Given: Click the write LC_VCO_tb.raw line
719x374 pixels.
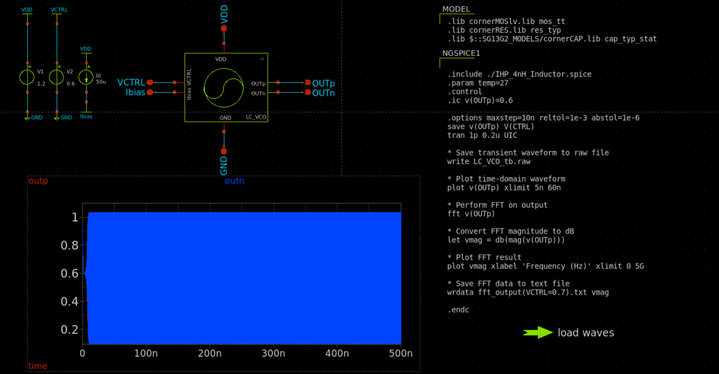Looking at the screenshot, I should [x=489, y=161].
